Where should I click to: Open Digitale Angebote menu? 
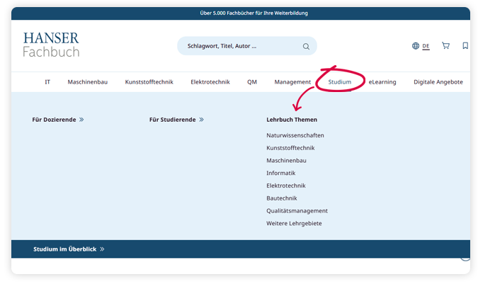[438, 82]
